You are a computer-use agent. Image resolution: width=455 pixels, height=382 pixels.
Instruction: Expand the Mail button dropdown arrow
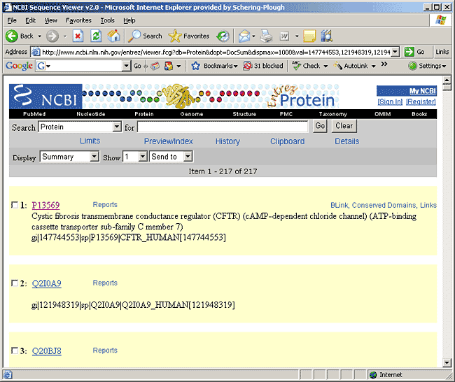pos(254,36)
